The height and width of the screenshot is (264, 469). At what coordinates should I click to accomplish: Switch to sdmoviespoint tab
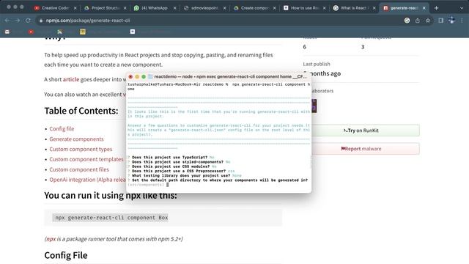[x=205, y=8]
